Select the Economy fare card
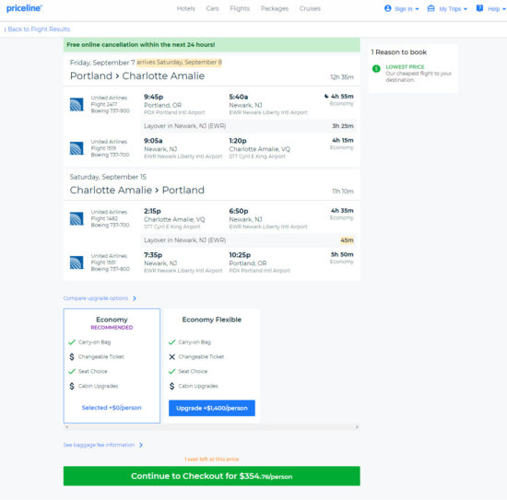This screenshot has width=507, height=500. (x=112, y=366)
